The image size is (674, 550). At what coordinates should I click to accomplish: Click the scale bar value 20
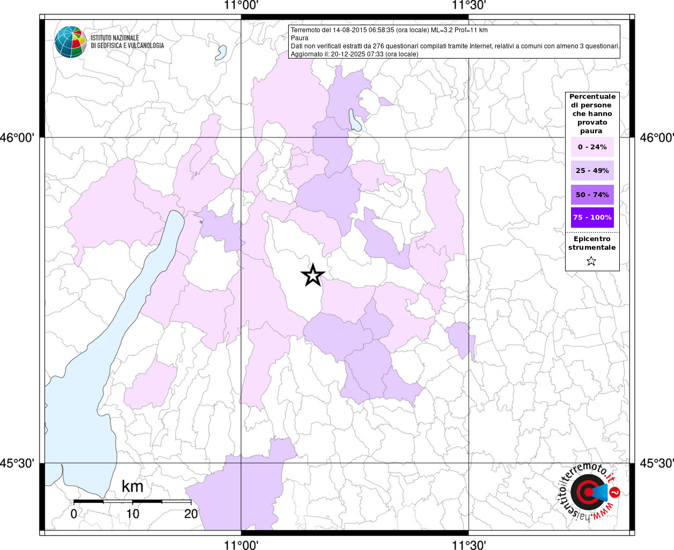191,513
